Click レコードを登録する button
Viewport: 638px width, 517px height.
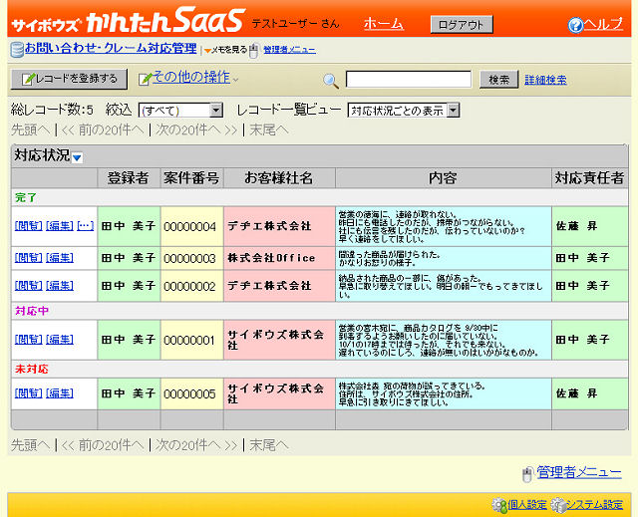pyautogui.click(x=69, y=79)
